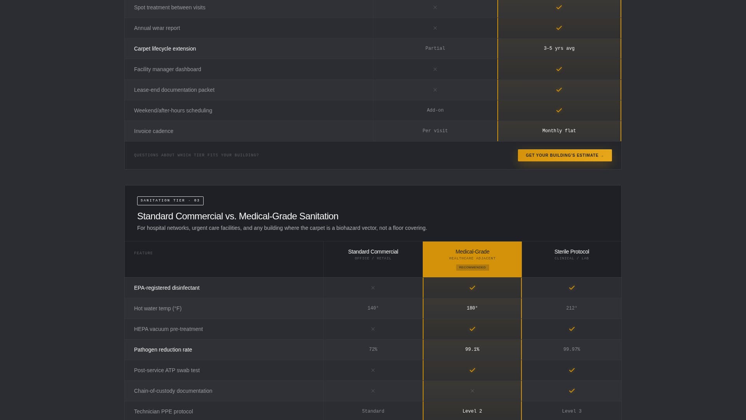Click the X icon in Annual wear report row

435,28
